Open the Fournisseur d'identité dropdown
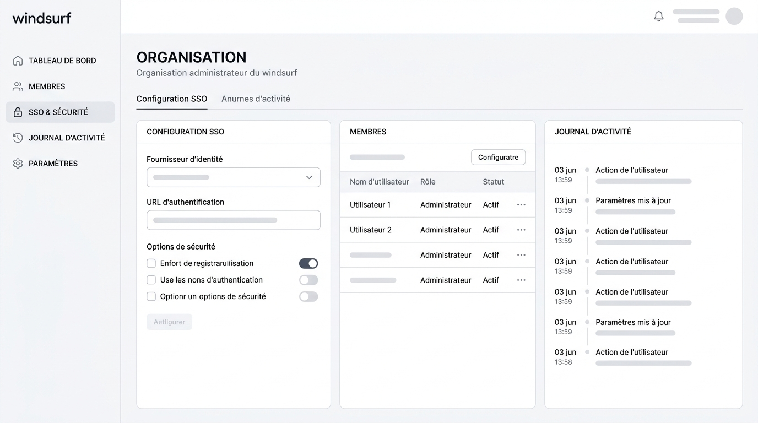758x423 pixels. tap(234, 177)
